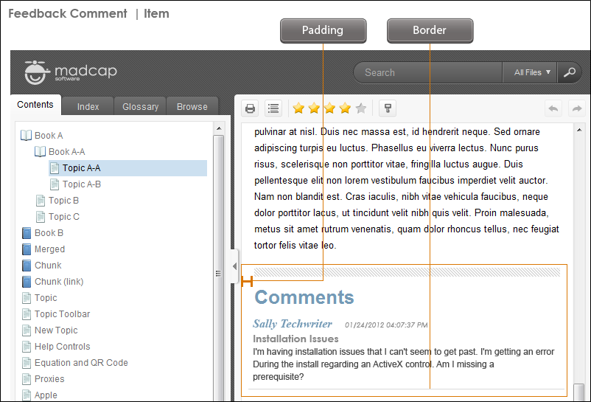Click inside the Search input field
This screenshot has width=591, height=402.
428,72
